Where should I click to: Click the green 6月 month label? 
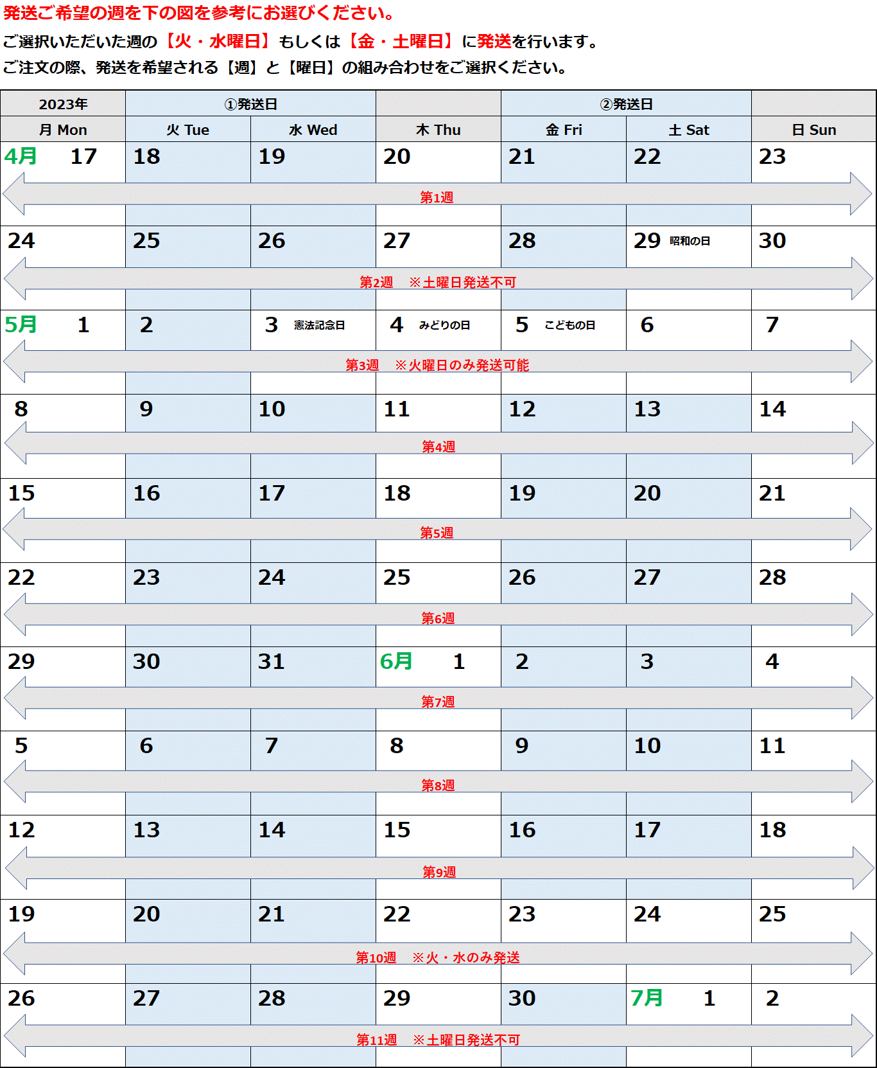(396, 661)
